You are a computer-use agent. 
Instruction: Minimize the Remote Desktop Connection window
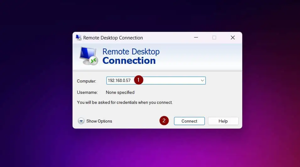click(196, 38)
